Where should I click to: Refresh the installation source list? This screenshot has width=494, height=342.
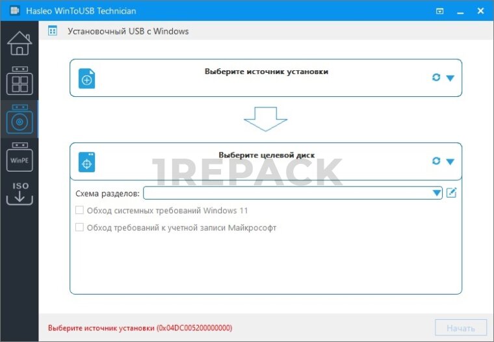coord(436,77)
